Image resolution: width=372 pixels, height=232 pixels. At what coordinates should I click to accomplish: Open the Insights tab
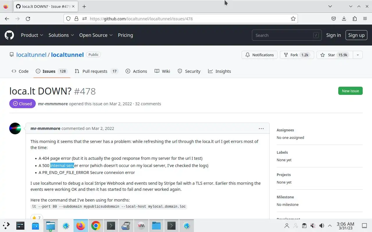point(219,71)
